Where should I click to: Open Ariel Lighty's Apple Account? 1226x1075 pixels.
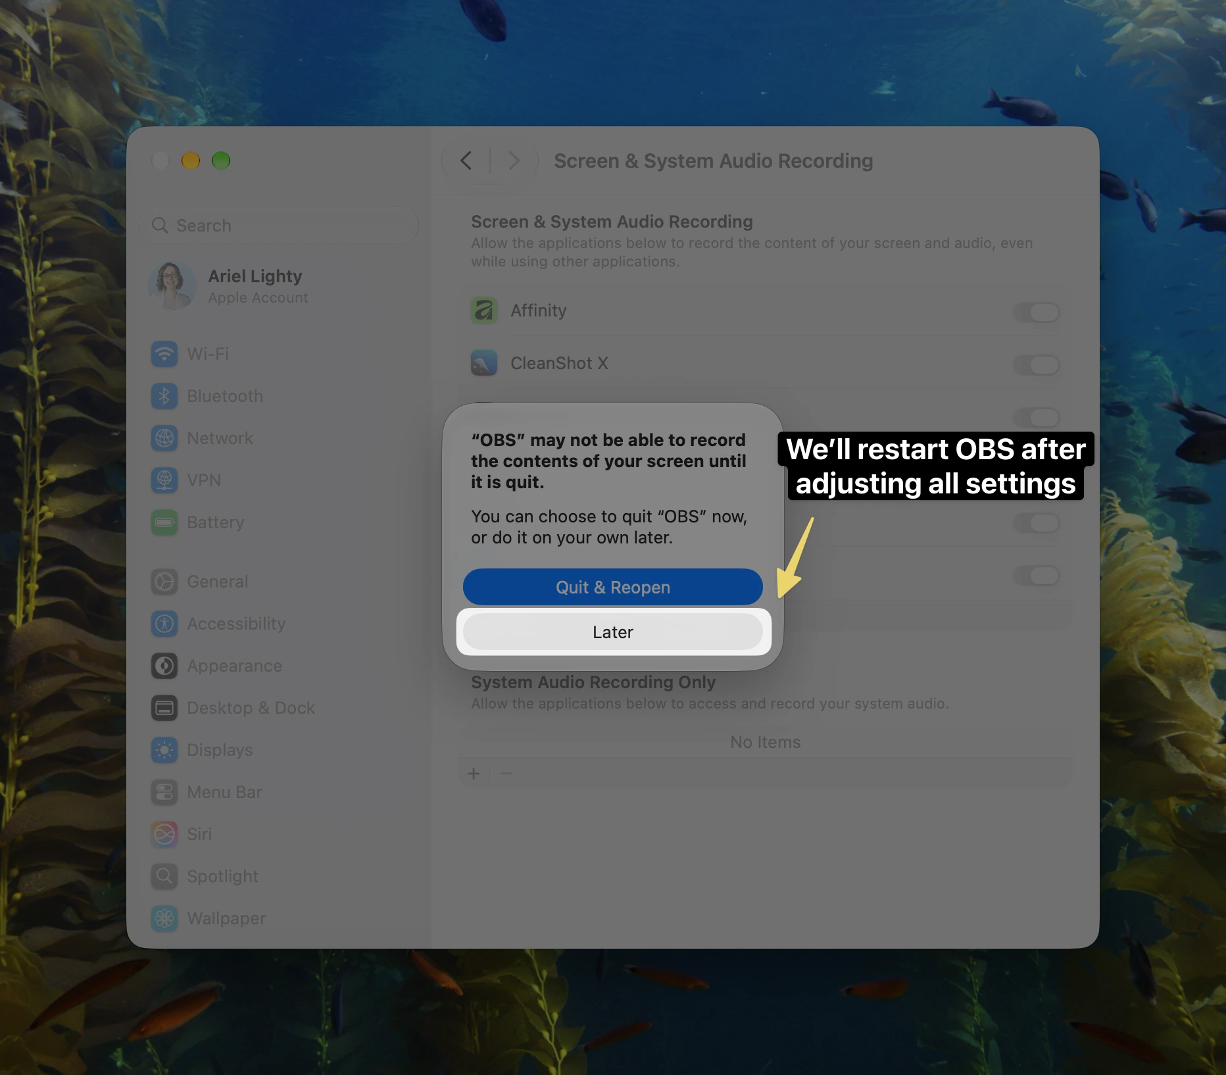coord(229,286)
